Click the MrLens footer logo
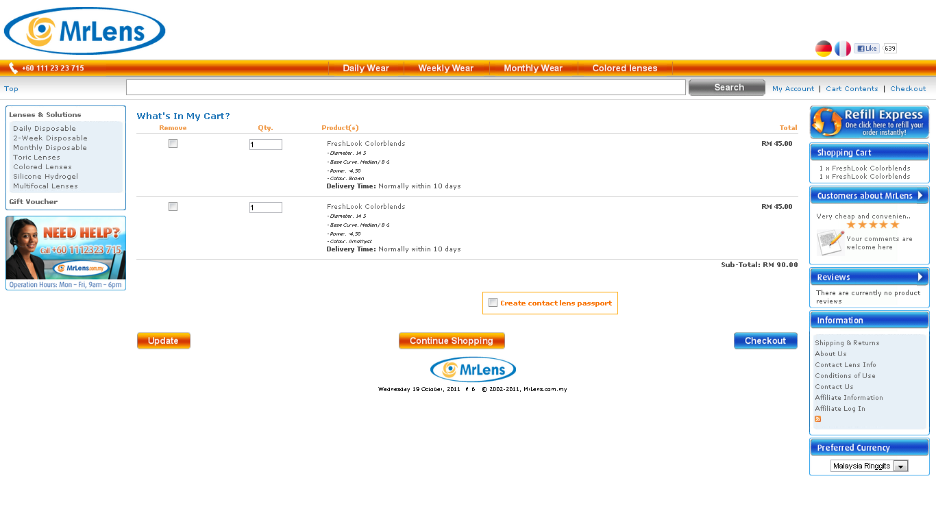This screenshot has width=936, height=526. (x=473, y=370)
